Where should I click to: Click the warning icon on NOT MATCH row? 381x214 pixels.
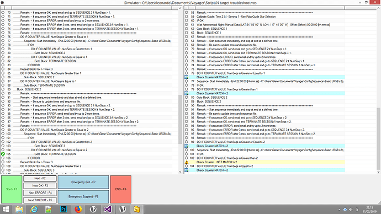point(187,162)
